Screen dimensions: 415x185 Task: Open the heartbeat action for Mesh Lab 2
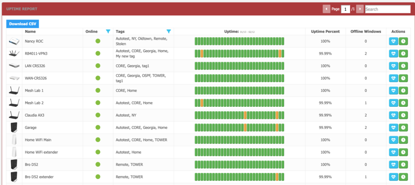tap(393, 103)
